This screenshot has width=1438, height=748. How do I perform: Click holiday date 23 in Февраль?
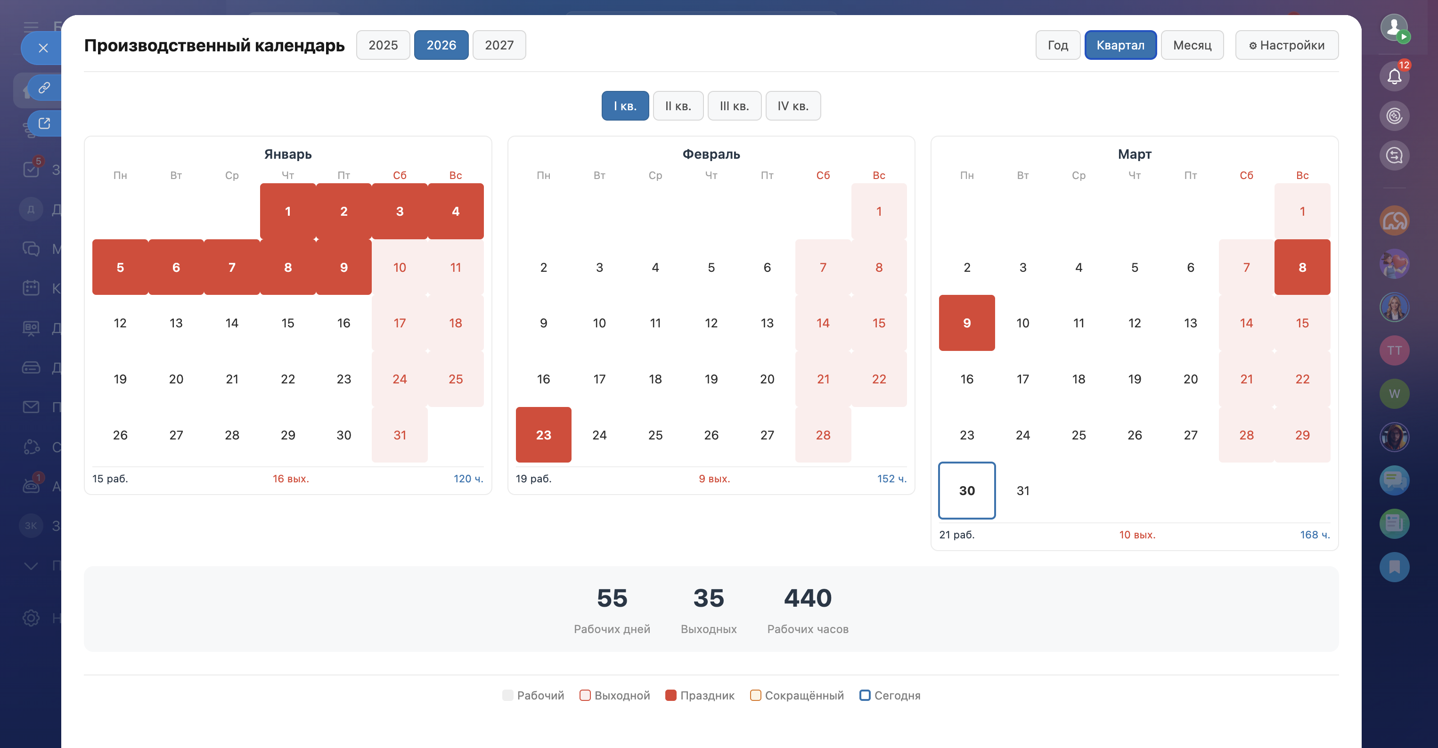tap(543, 435)
